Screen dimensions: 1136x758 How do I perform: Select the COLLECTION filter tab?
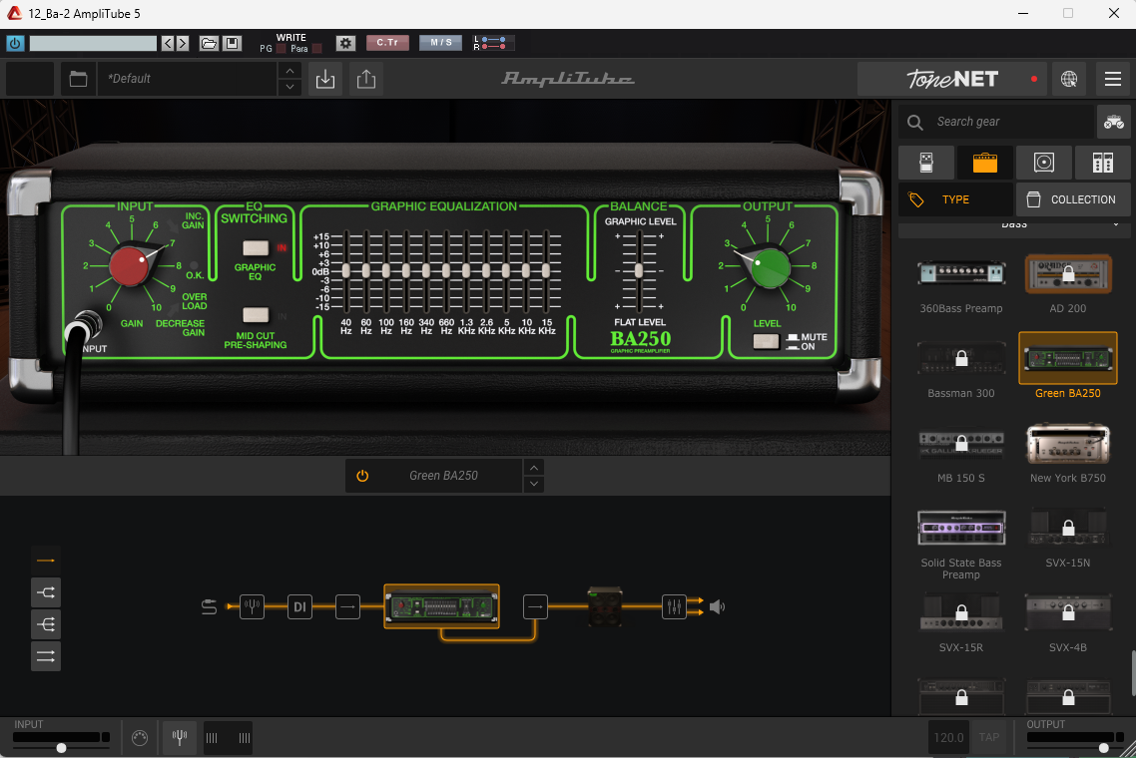click(1074, 199)
